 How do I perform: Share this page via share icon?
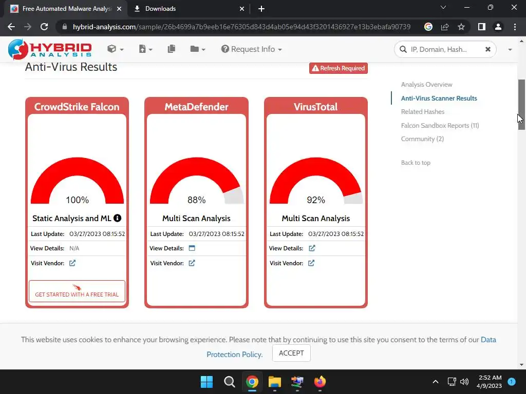click(x=445, y=27)
